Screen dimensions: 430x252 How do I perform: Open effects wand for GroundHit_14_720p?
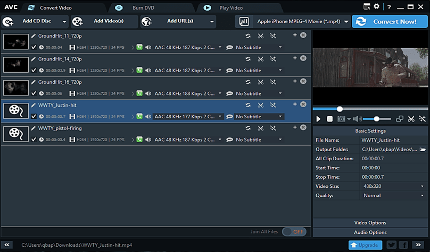(x=273, y=59)
